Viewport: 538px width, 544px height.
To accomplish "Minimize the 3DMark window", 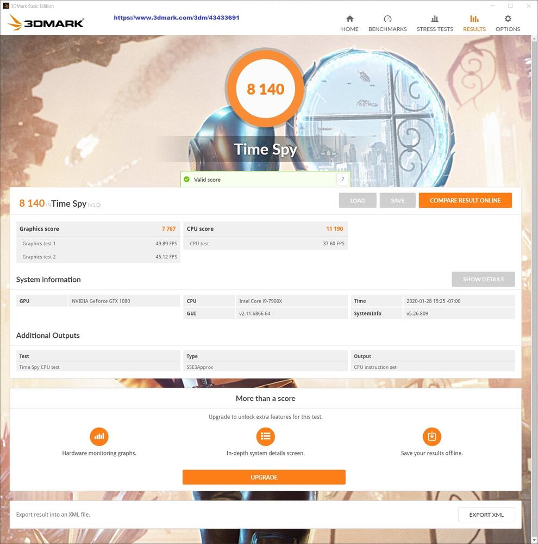I will coord(492,6).
